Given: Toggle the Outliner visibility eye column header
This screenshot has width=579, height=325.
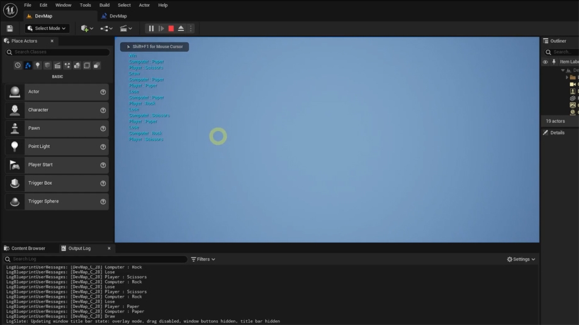Looking at the screenshot, I should (x=546, y=62).
